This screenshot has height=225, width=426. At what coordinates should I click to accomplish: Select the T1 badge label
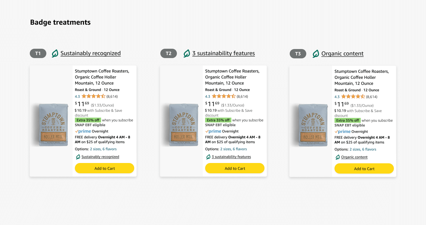pos(38,54)
